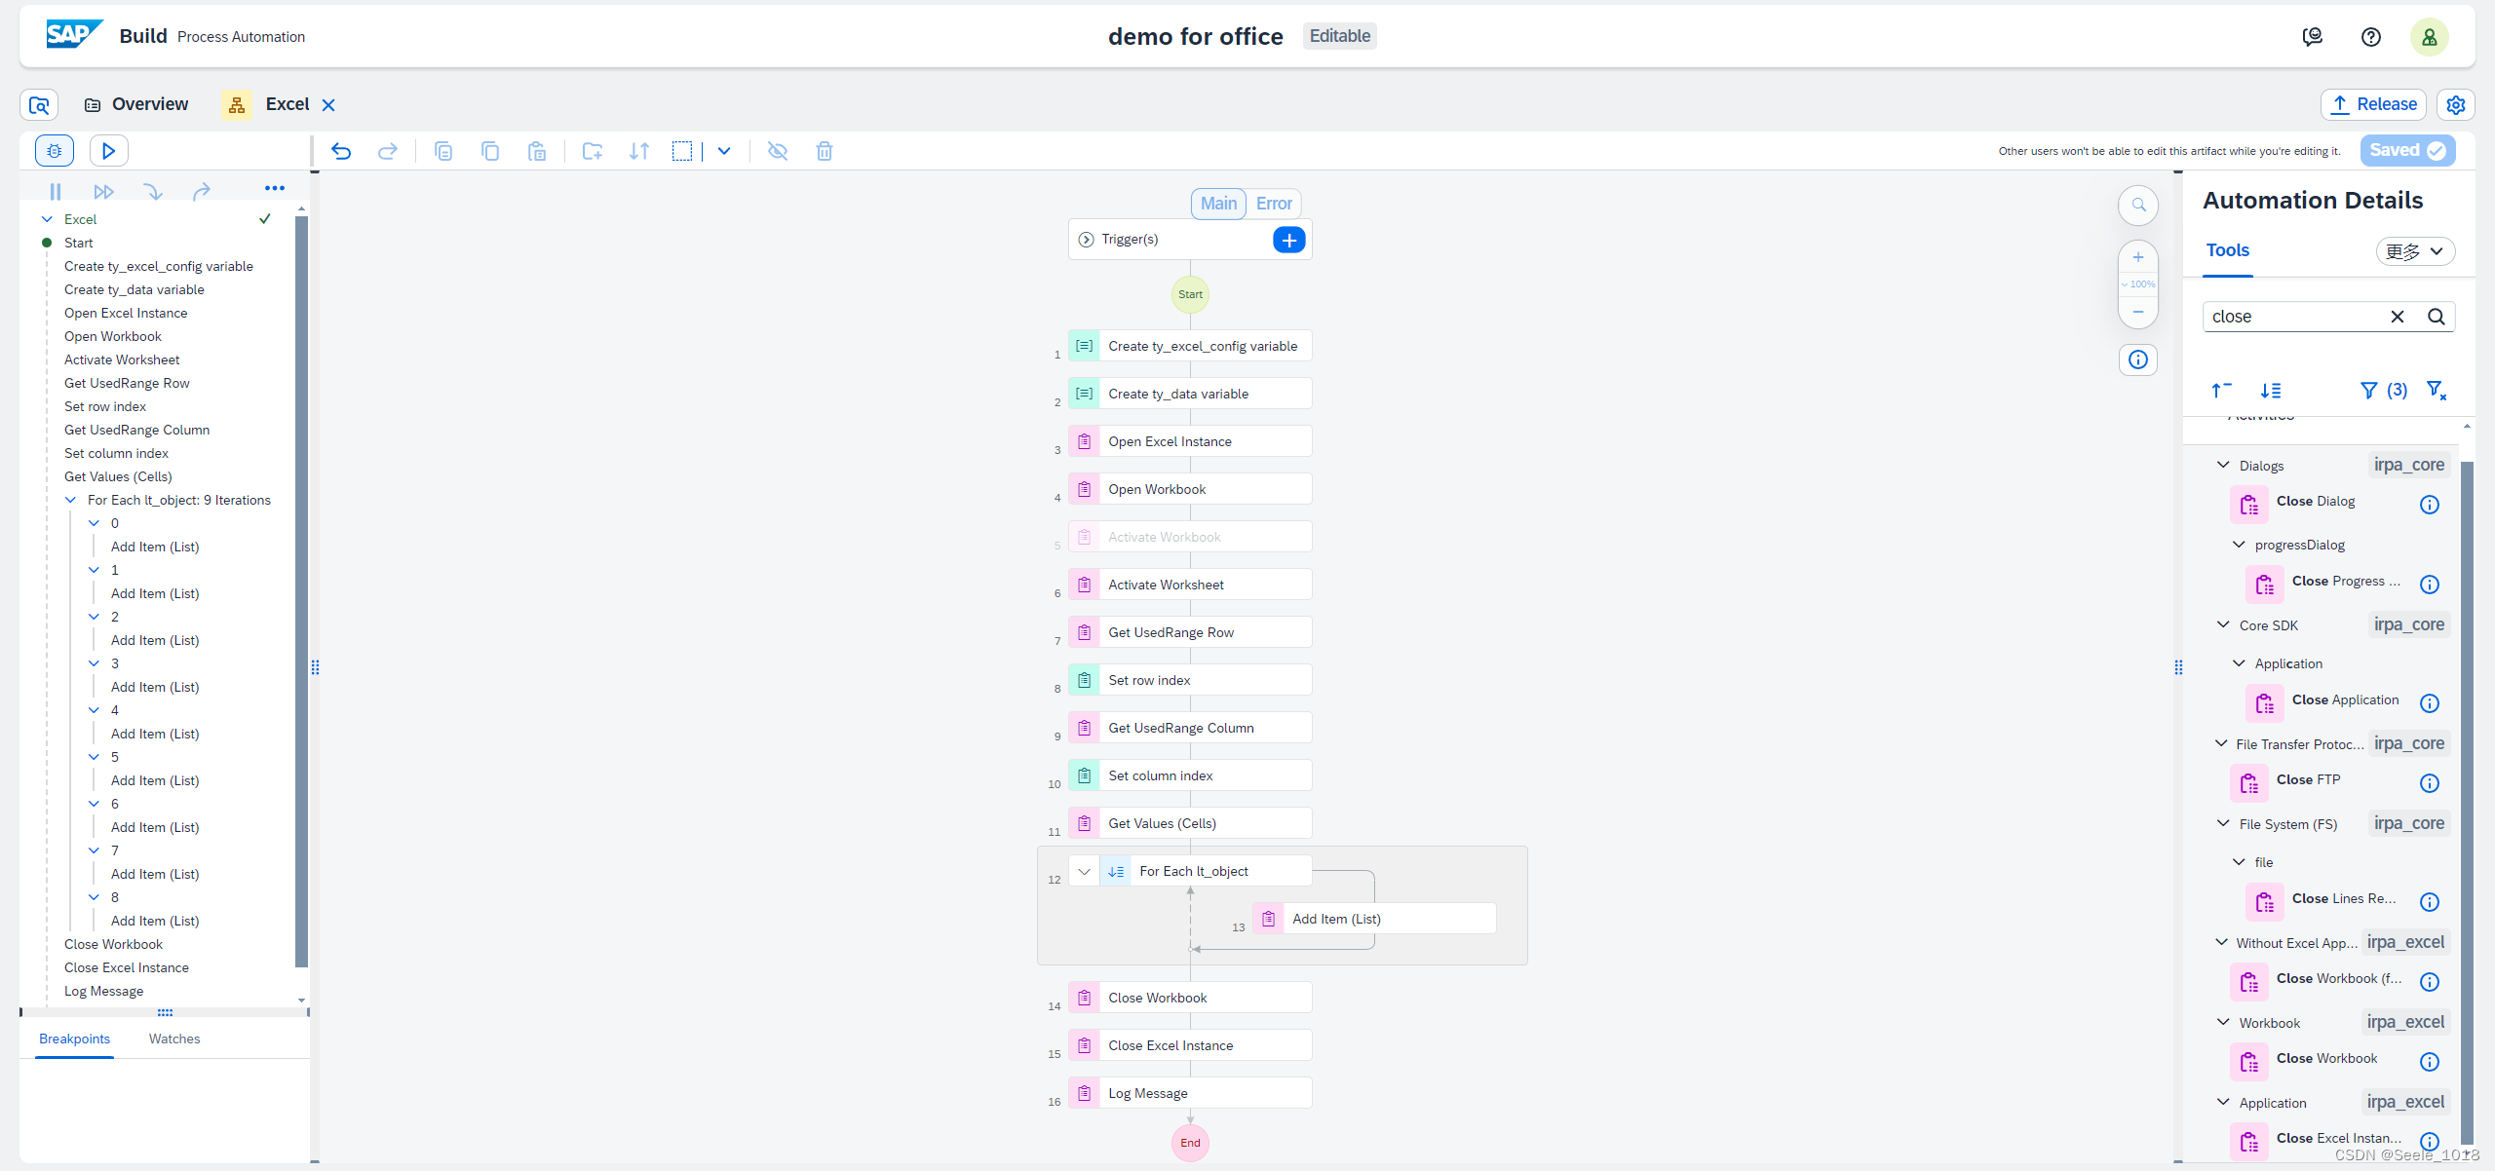Click the Release button
The image size is (2495, 1171).
coord(2373,105)
